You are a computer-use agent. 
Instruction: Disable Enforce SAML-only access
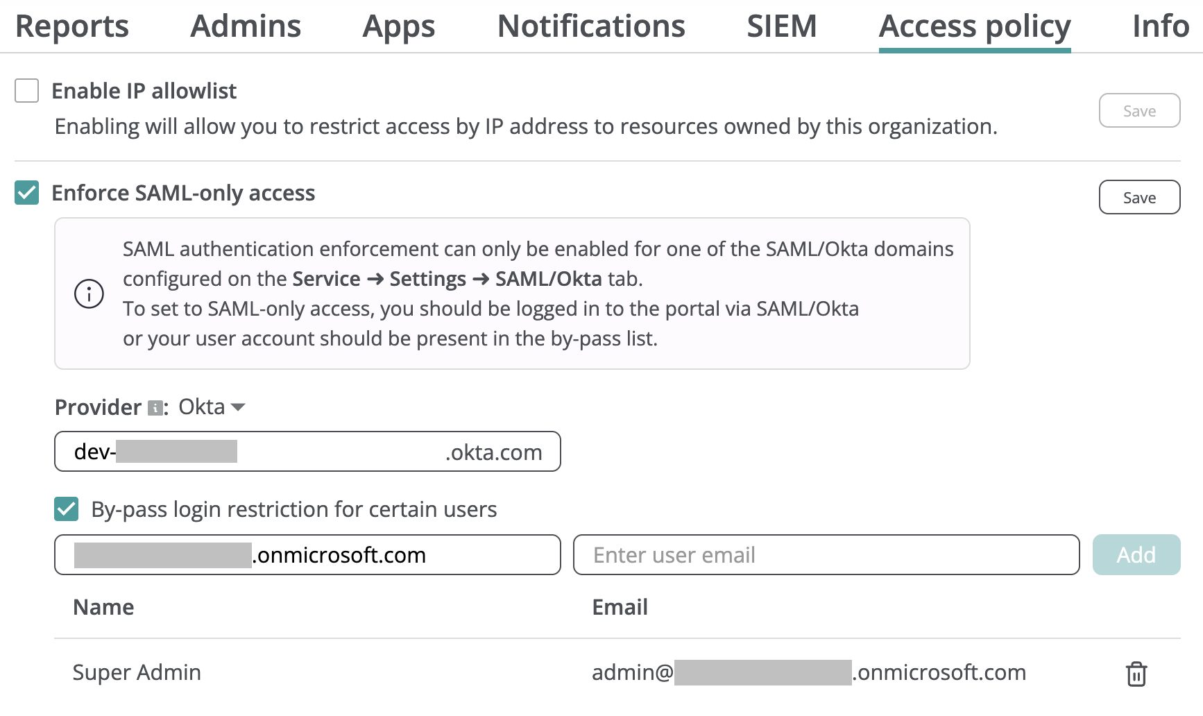pos(26,193)
